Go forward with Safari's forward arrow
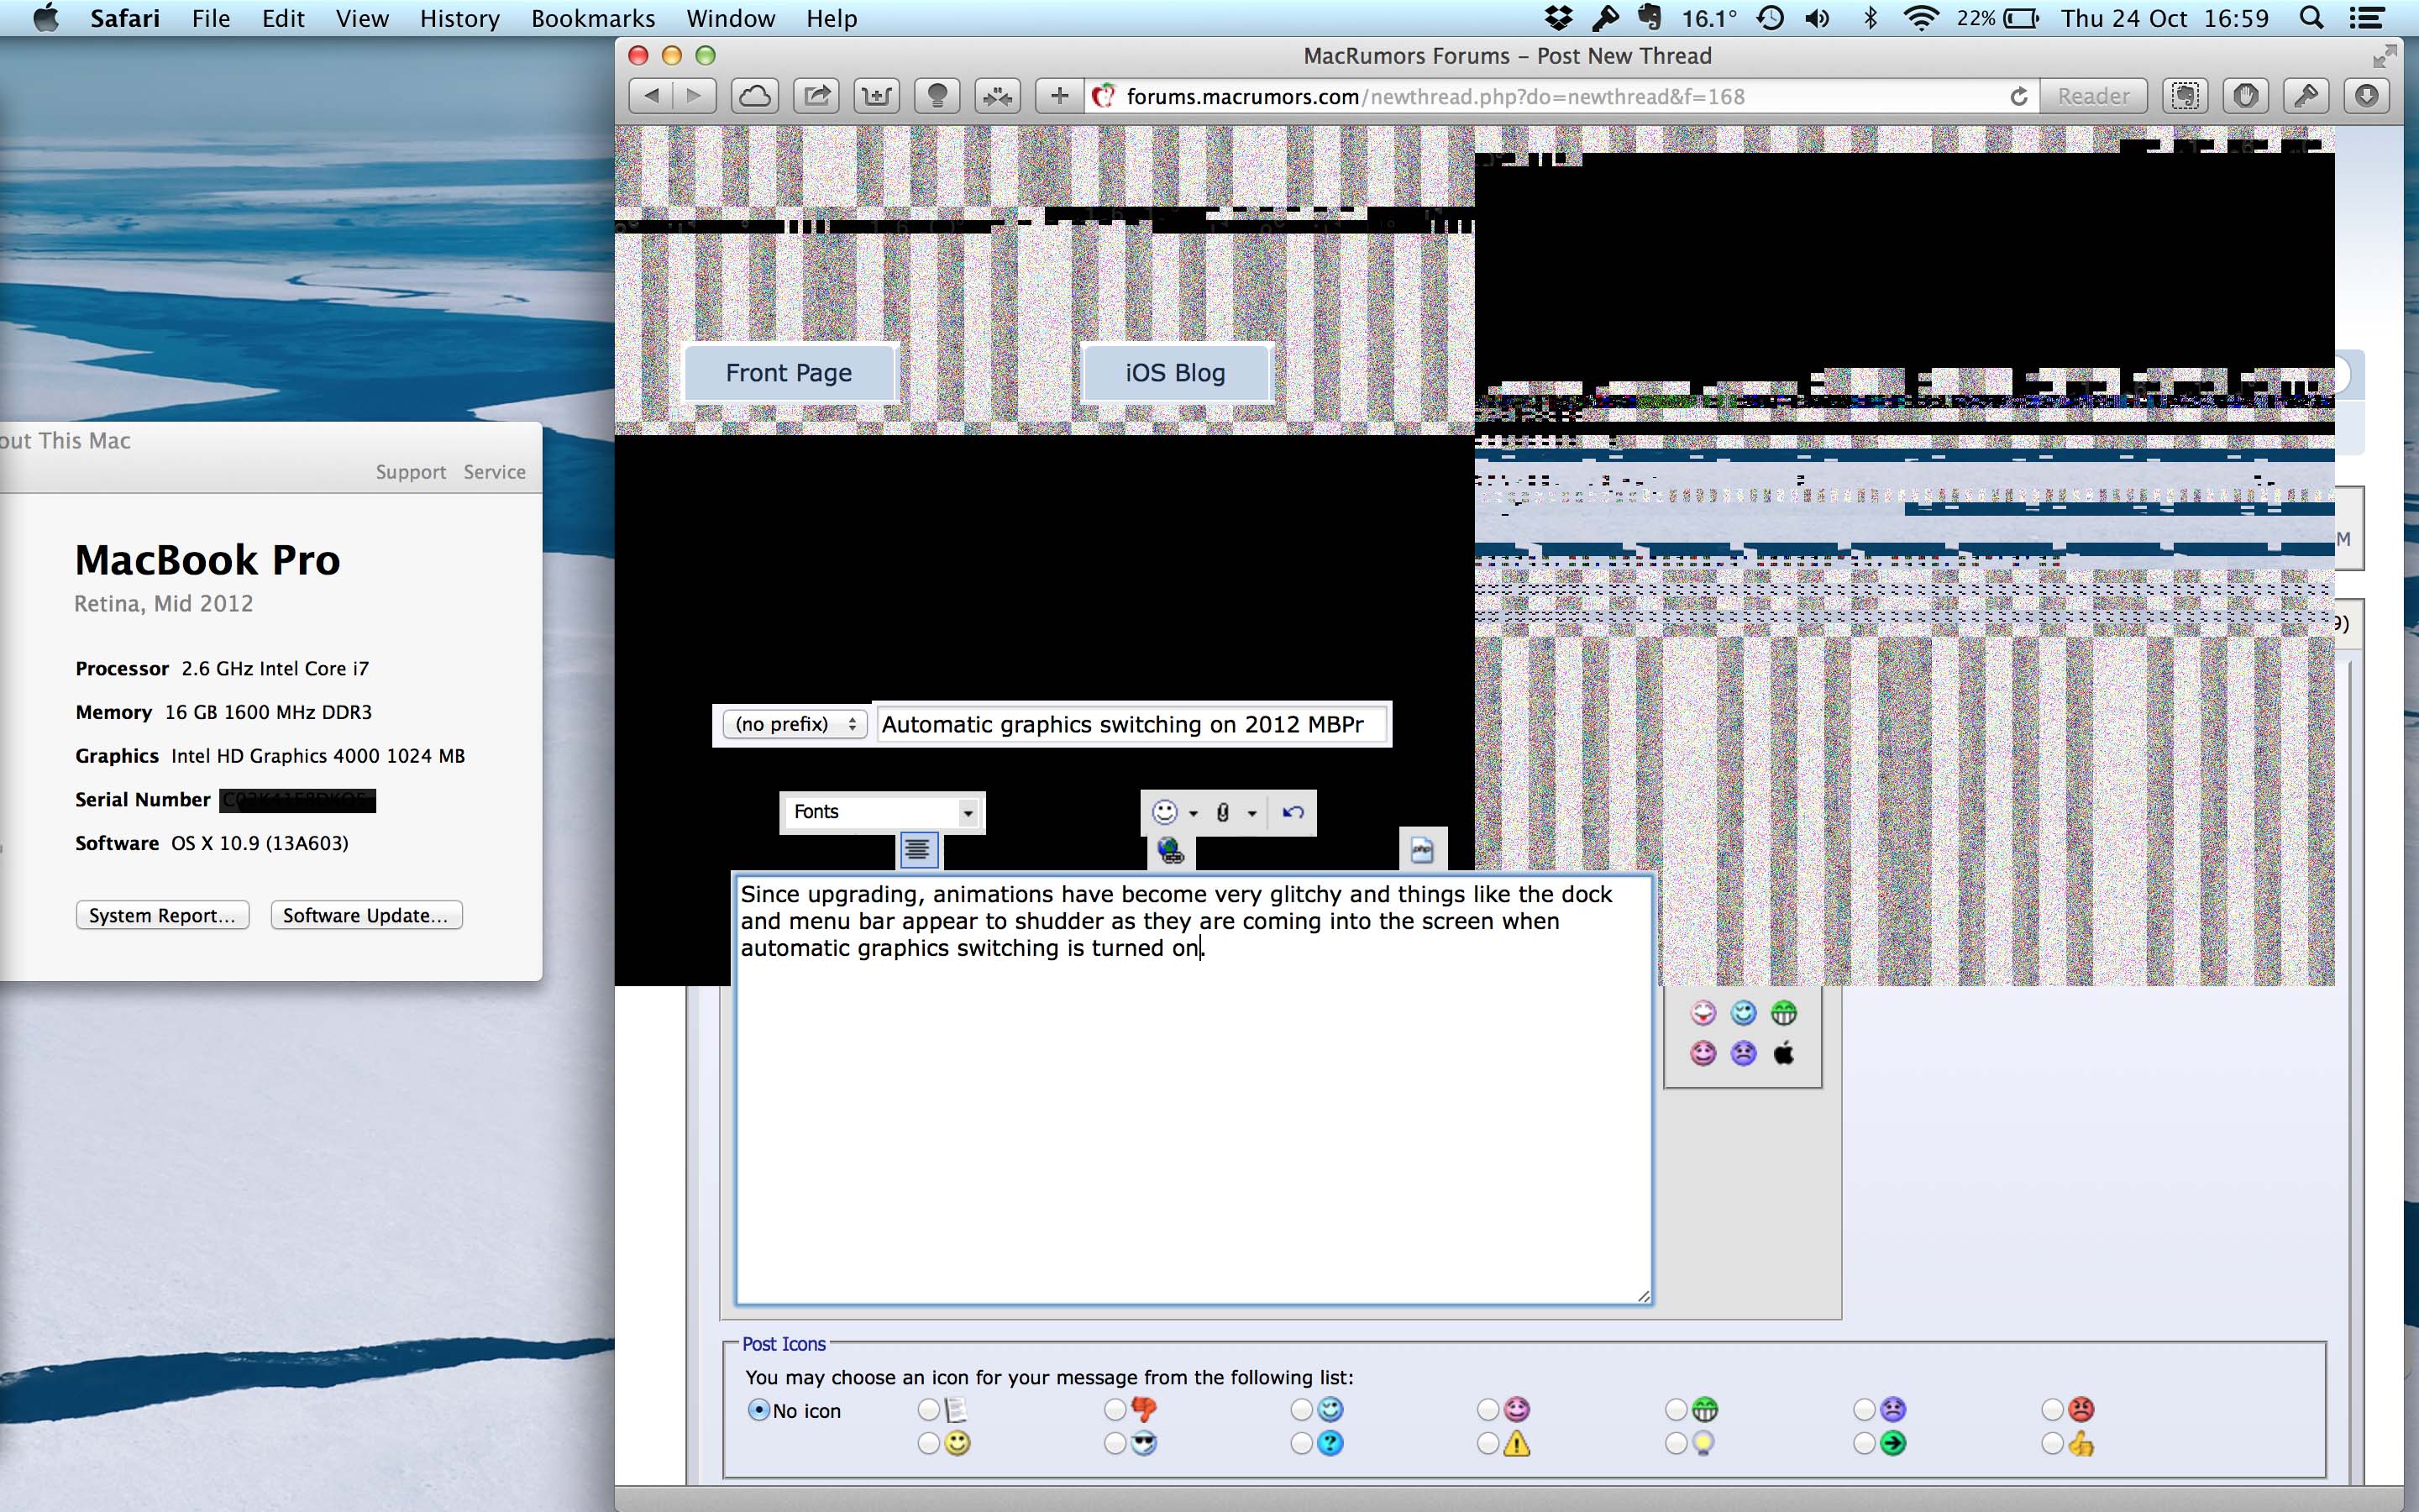 click(x=695, y=96)
